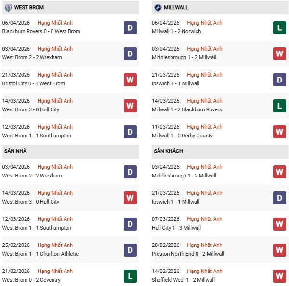Image resolution: width=289 pixels, height=286 pixels.
Task: Click the L badge for West Brom vs Coventry
Action: pos(130,276)
